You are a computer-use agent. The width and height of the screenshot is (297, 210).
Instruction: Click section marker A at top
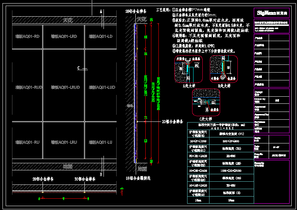click(101, 11)
